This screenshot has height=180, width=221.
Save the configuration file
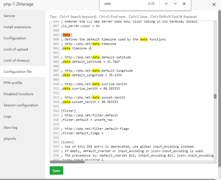[x=56, y=171]
